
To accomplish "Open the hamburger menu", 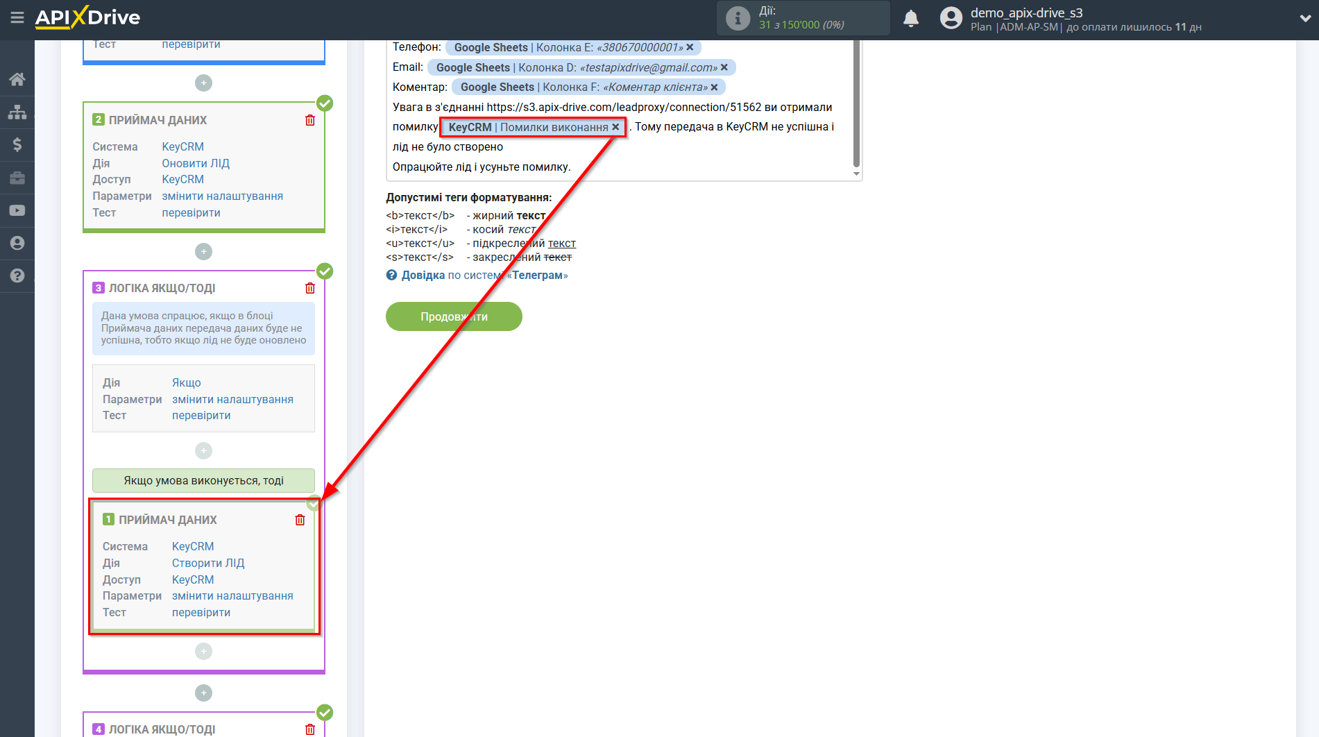I will 17,17.
